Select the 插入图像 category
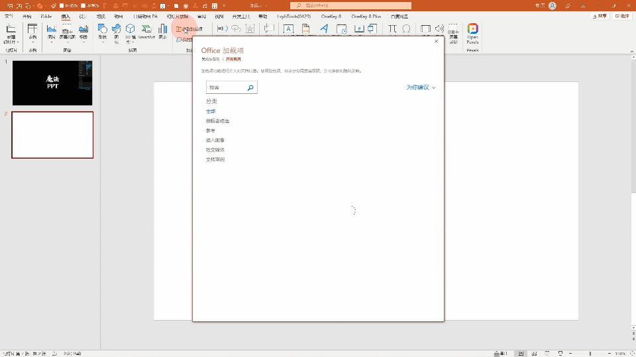The height and width of the screenshot is (357, 636). coord(215,140)
